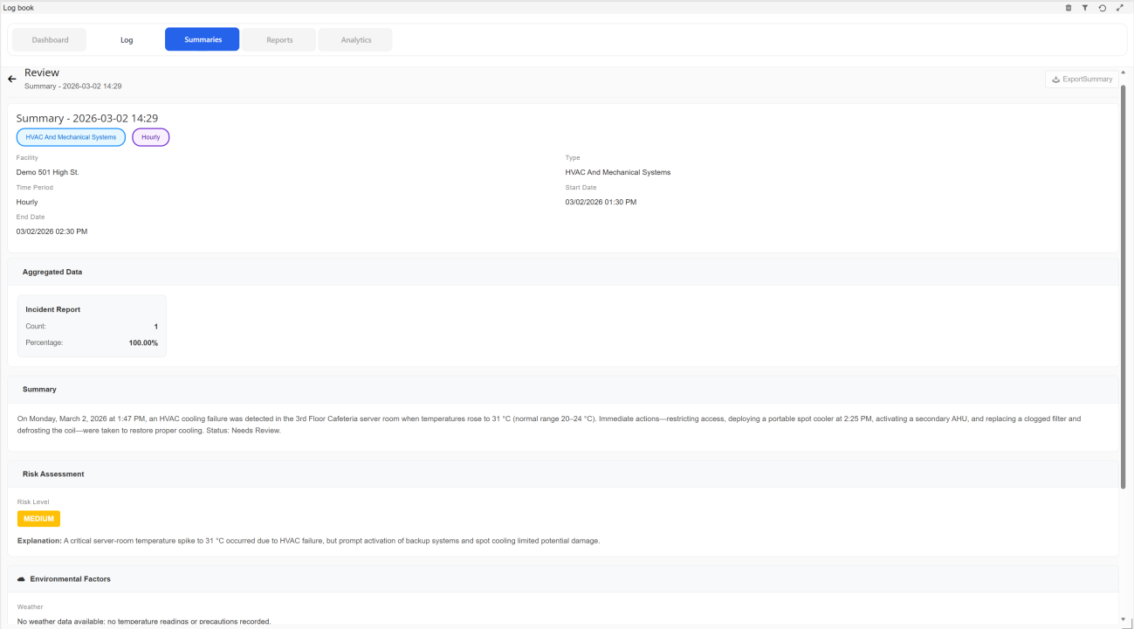Select the Dashboard tab button
This screenshot has height=629, width=1134.
pyautogui.click(x=49, y=38)
